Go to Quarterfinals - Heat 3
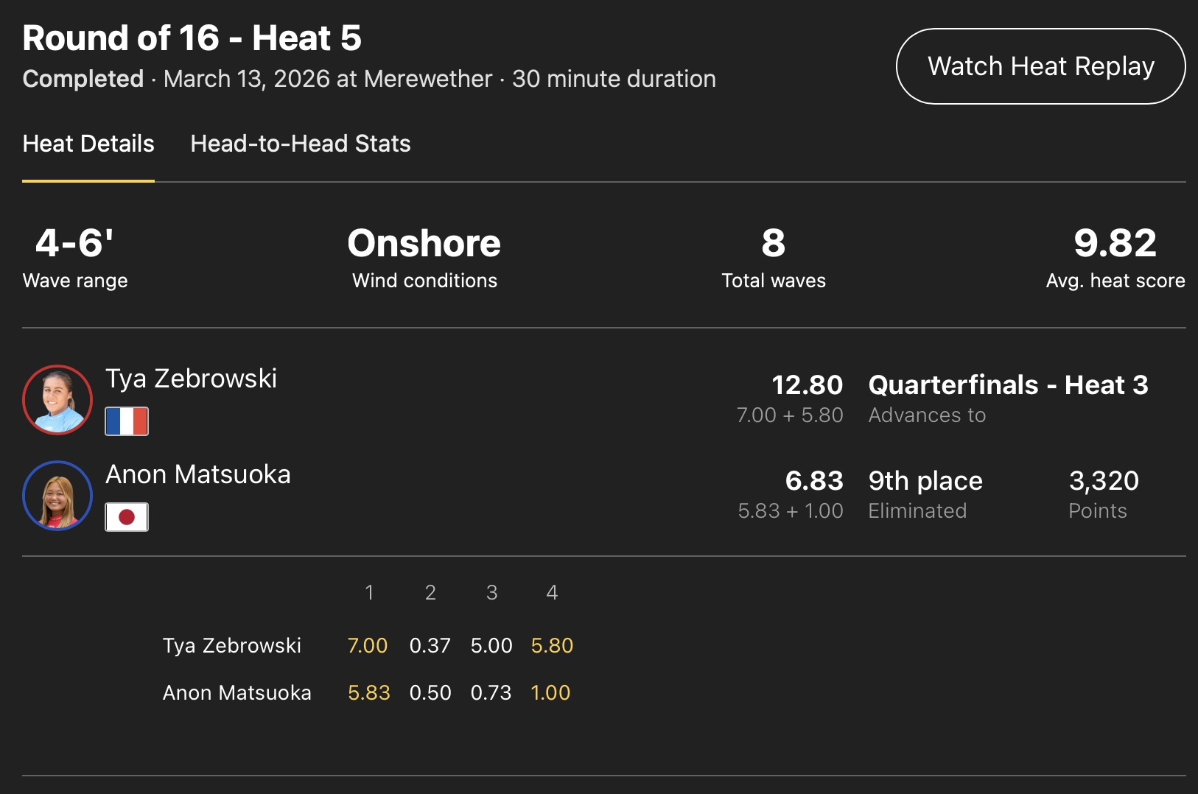 (x=1008, y=385)
